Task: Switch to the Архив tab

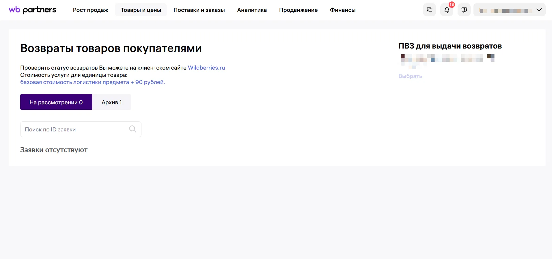Action: (111, 102)
